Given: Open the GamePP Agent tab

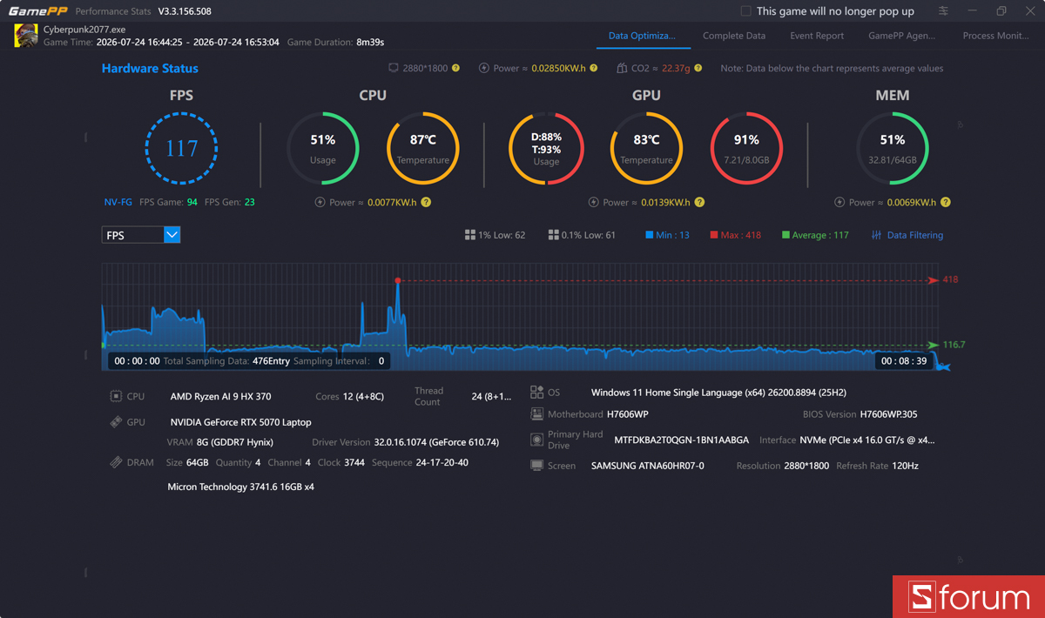Looking at the screenshot, I should (x=902, y=36).
